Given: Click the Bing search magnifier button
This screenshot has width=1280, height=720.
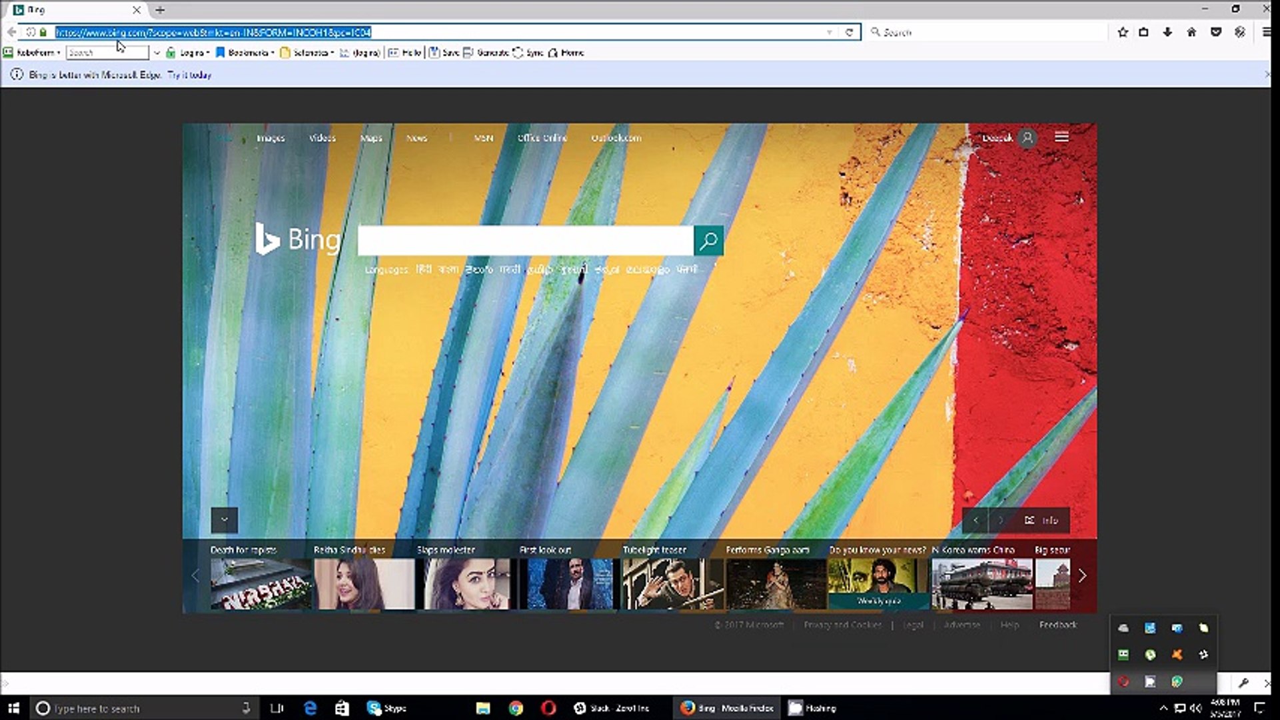Looking at the screenshot, I should coord(708,241).
